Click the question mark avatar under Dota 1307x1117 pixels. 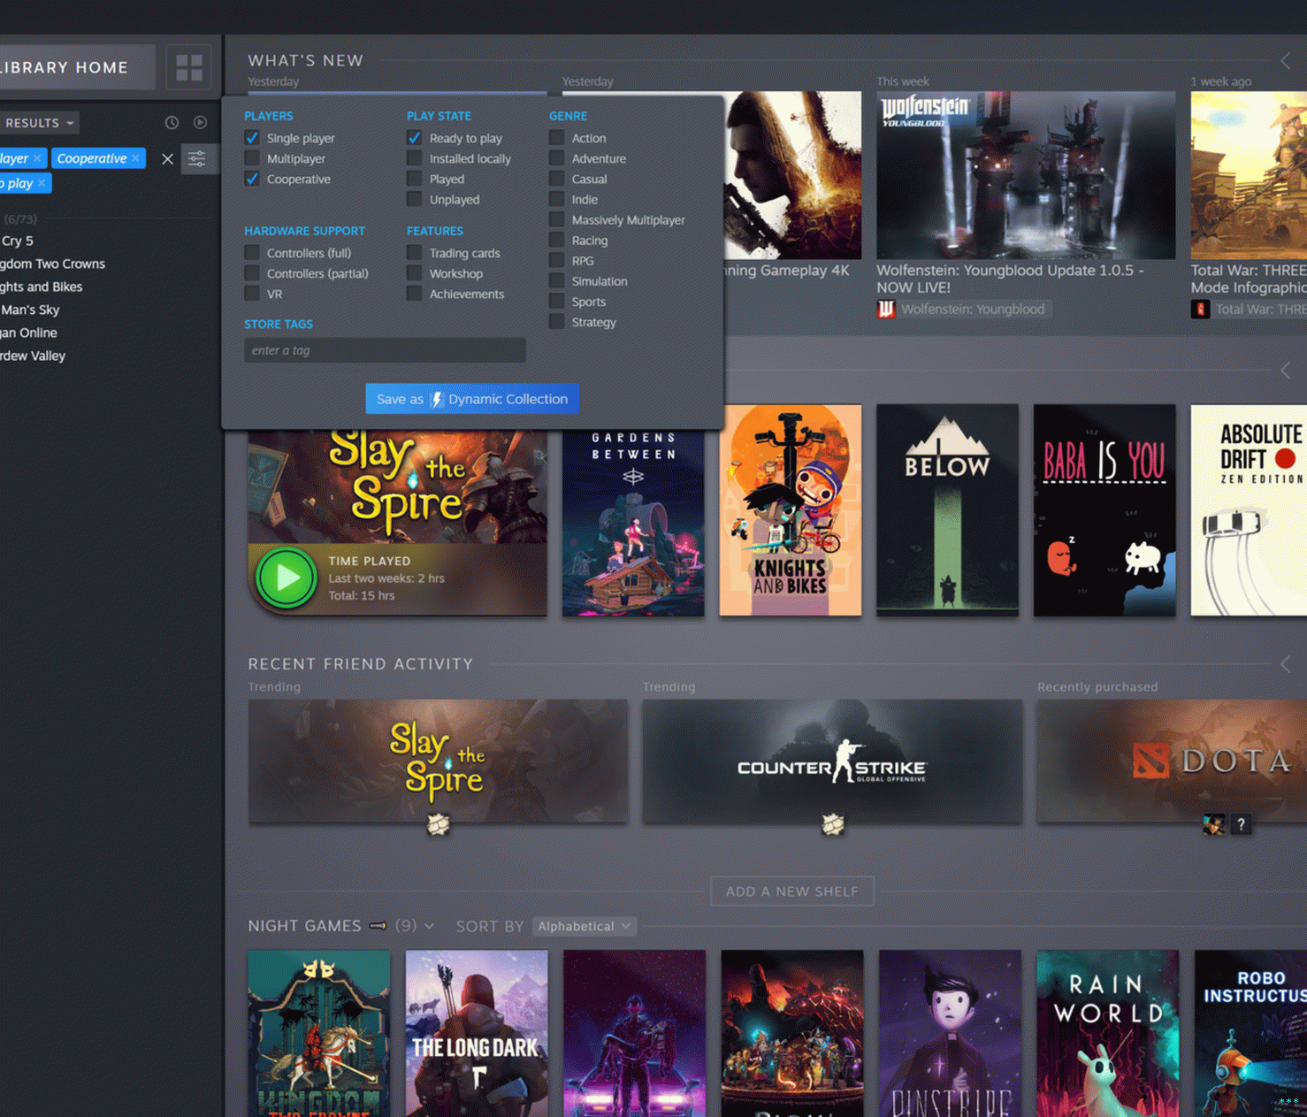click(x=1241, y=824)
